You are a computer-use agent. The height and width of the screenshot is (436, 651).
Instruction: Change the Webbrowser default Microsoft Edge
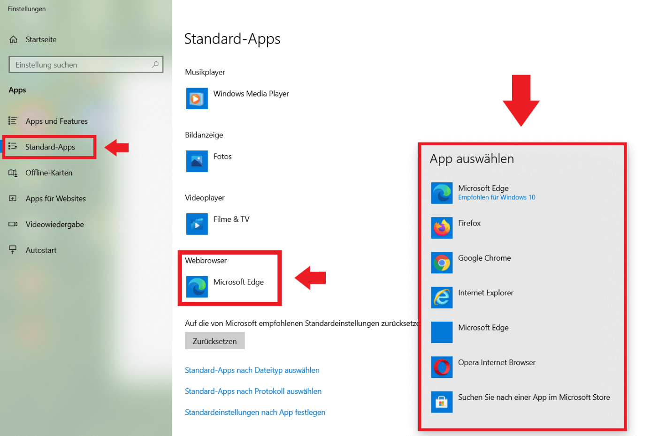click(225, 287)
